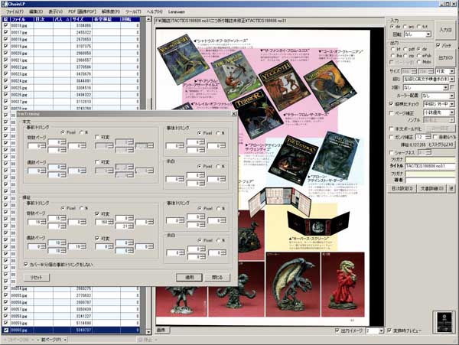Open the PDF [画像PDF] menu
Image resolution: width=459 pixels, height=345 pixels.
[x=83, y=11]
